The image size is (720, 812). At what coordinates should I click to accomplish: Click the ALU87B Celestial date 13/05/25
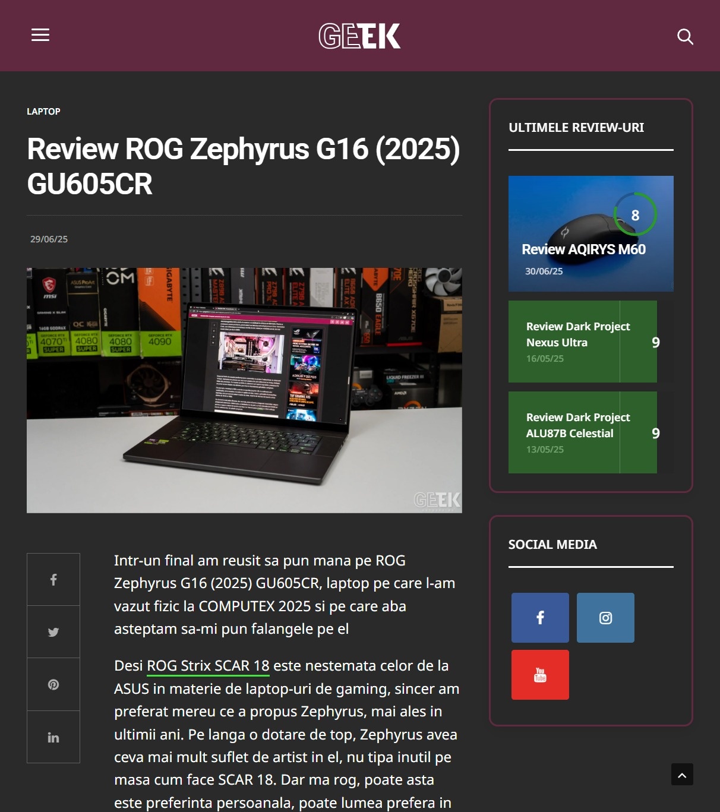[x=545, y=450]
